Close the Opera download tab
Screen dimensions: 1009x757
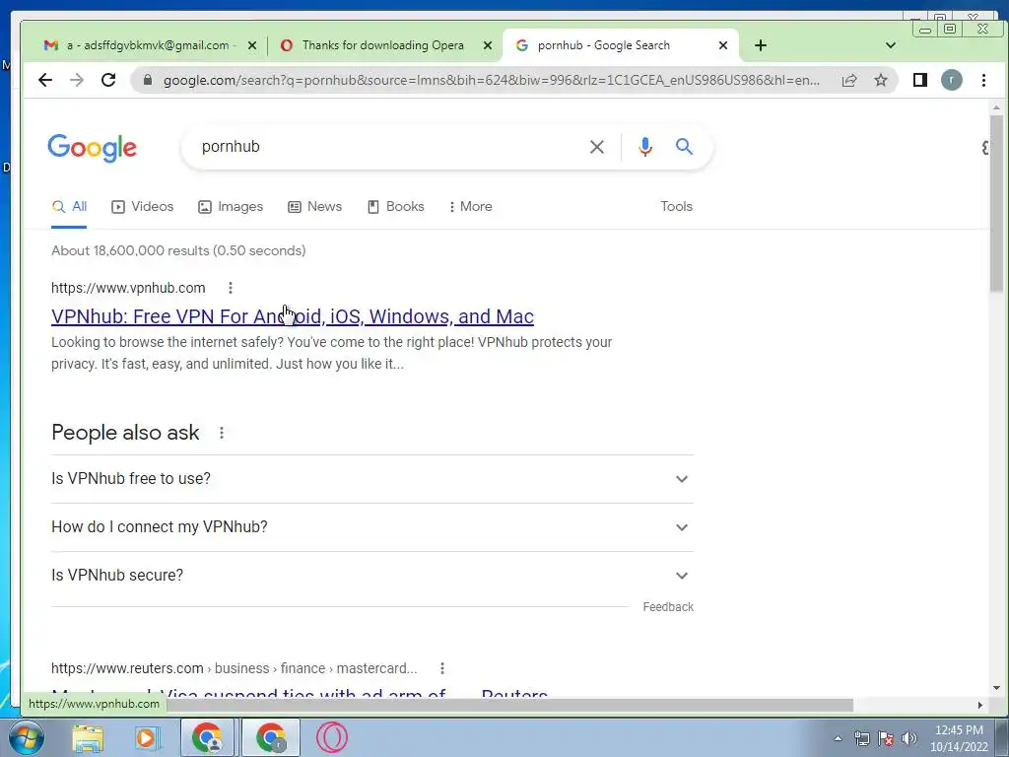coord(488,45)
